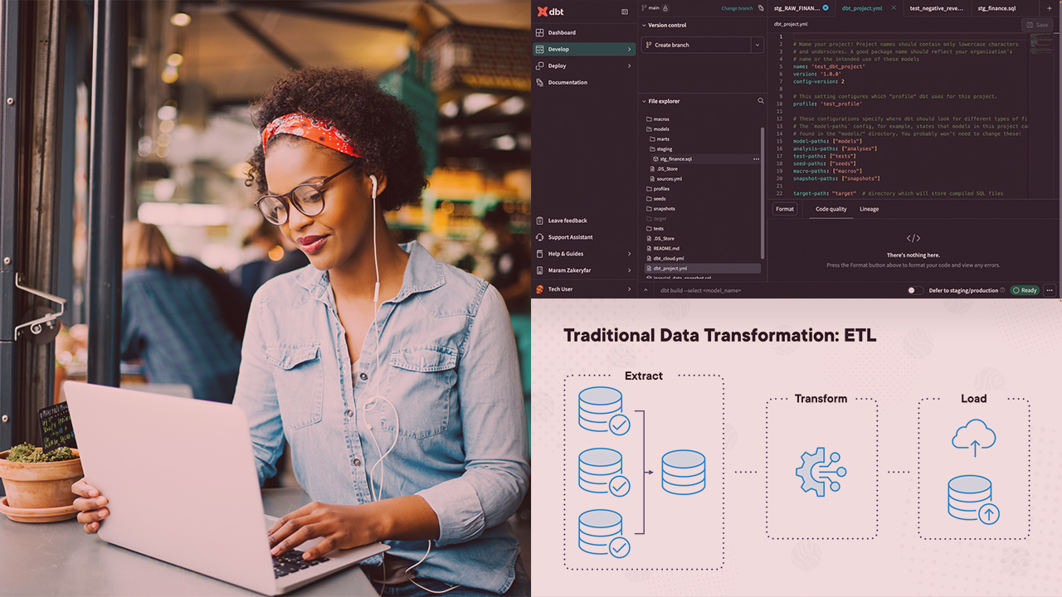The width and height of the screenshot is (1062, 597).
Task: Open the stg_finance.sql editor tab
Action: (x=996, y=8)
